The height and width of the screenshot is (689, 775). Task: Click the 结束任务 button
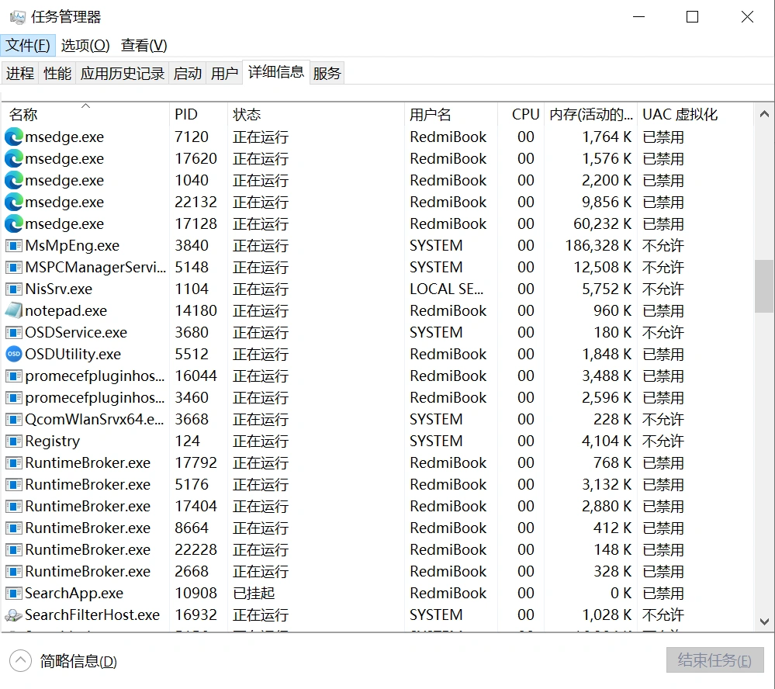(714, 660)
